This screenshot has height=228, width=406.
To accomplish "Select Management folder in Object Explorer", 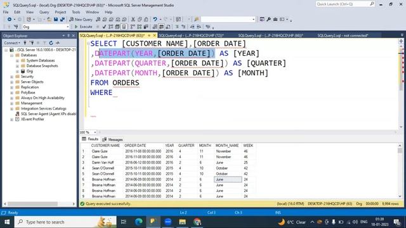I will 32,103.
